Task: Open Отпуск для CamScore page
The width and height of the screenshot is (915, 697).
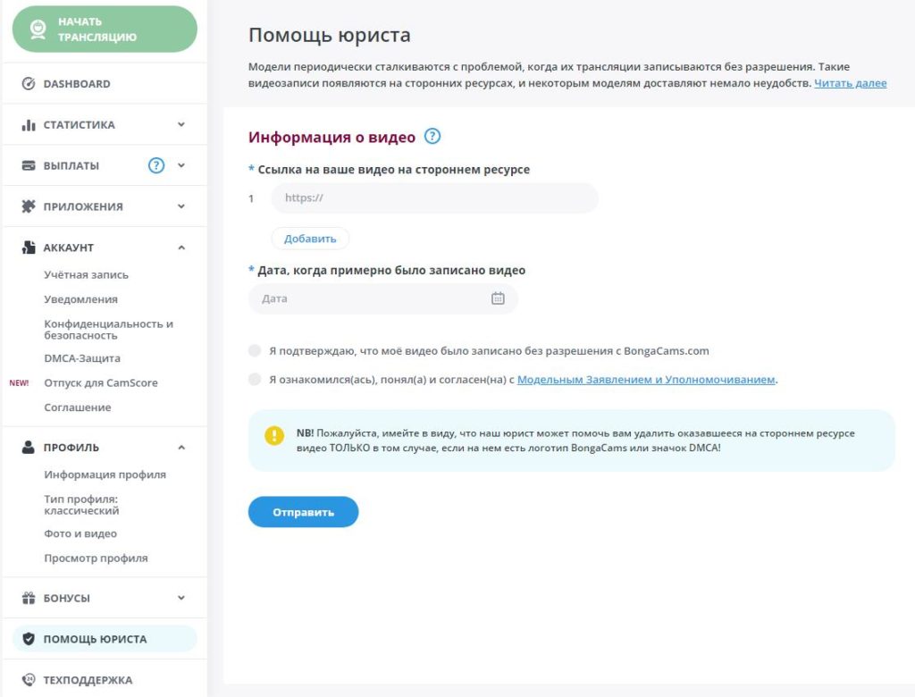Action: (101, 382)
